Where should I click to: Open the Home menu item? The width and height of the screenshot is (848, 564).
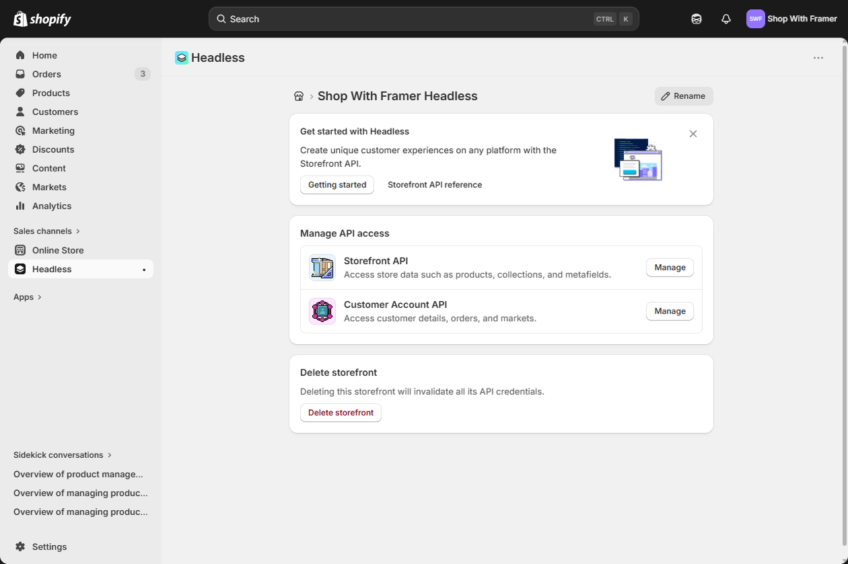tap(81, 55)
